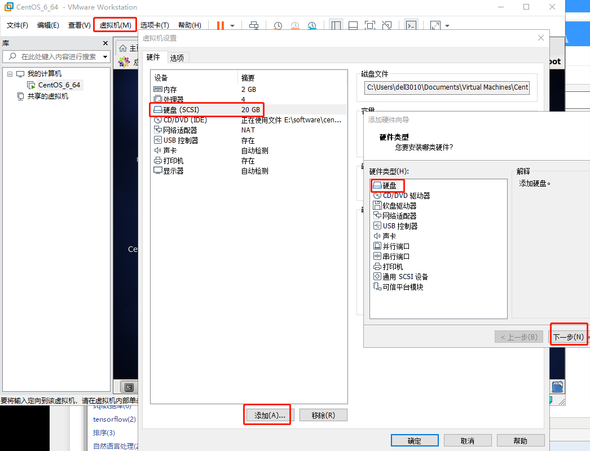
Task: Select 共享的虚拟机 in the library tree
Action: 48,96
